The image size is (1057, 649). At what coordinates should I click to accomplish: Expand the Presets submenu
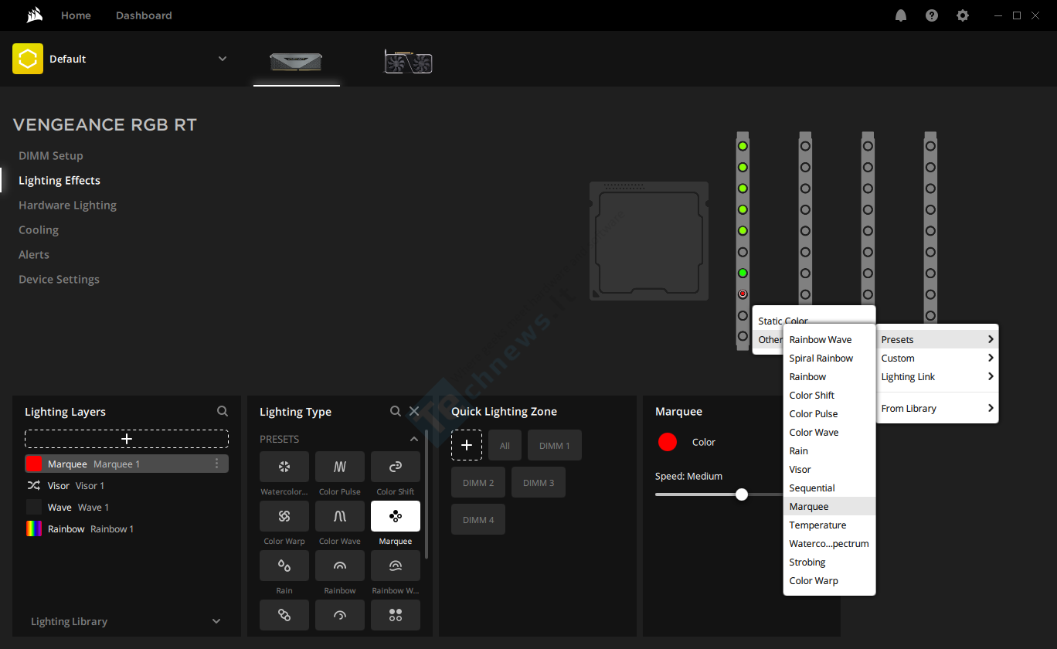point(937,339)
